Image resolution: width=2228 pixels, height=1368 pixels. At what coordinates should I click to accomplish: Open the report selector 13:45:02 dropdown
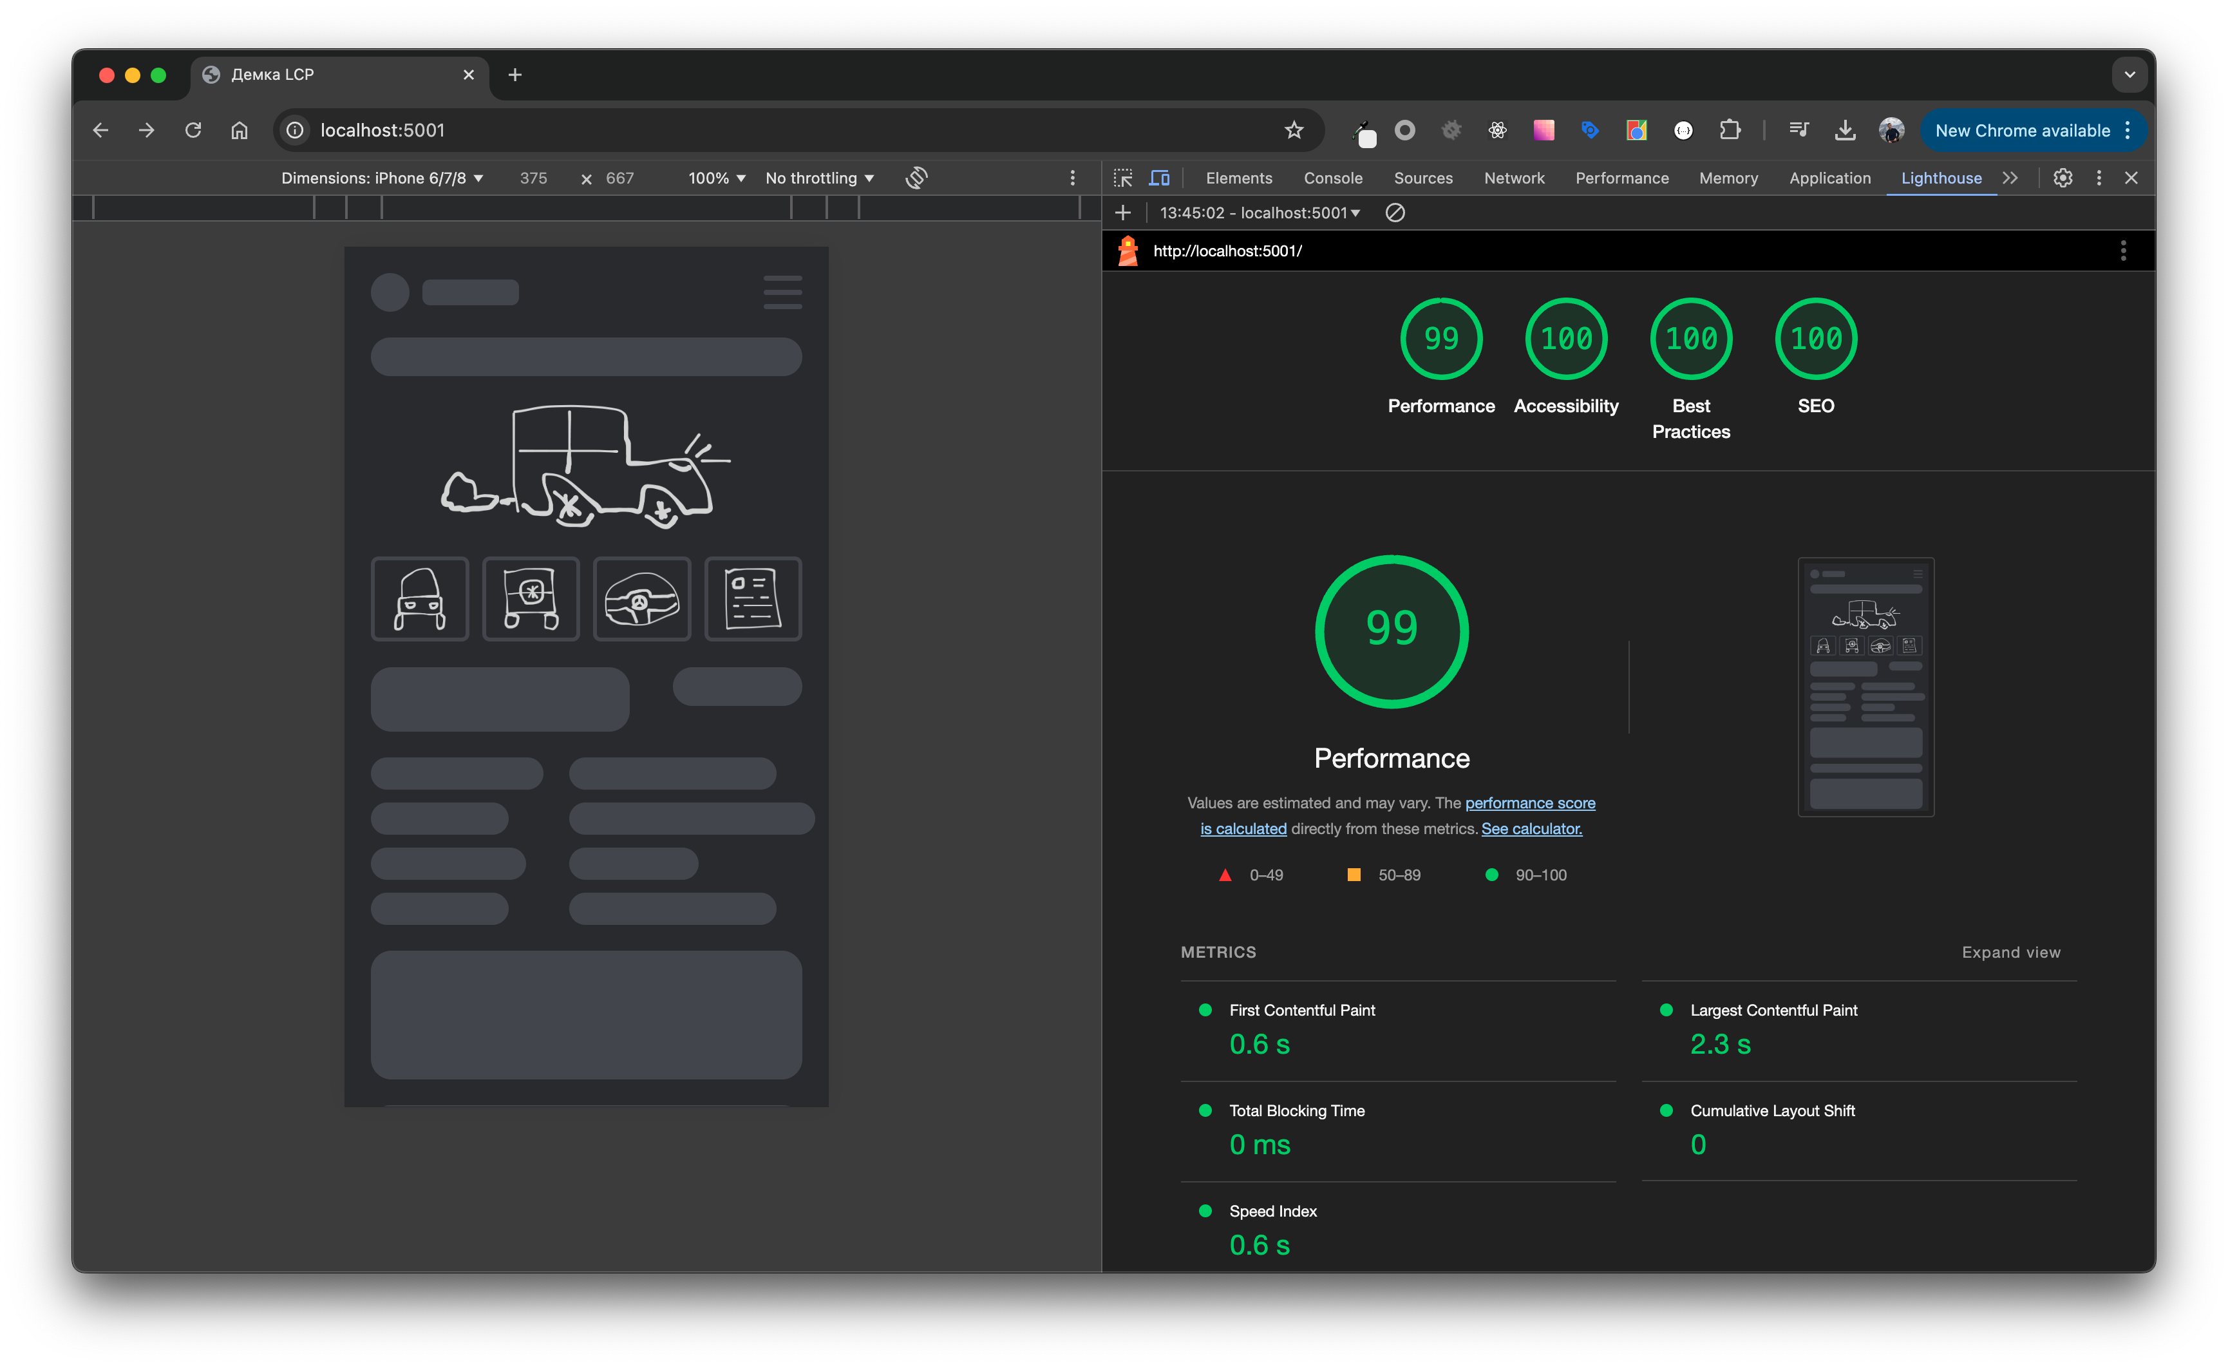click(1260, 213)
